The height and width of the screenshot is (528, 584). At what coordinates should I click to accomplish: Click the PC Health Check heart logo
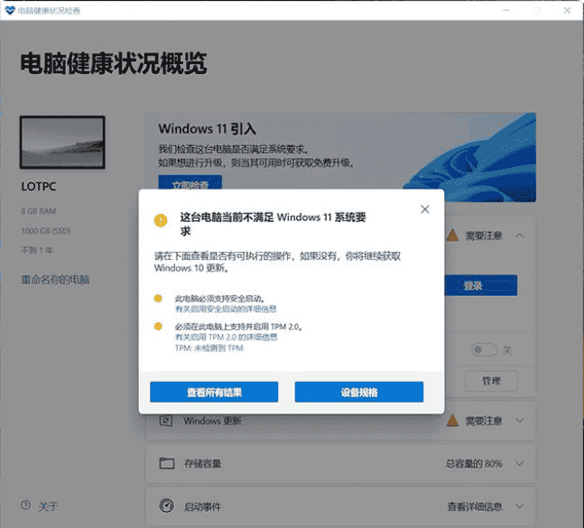pos(9,9)
